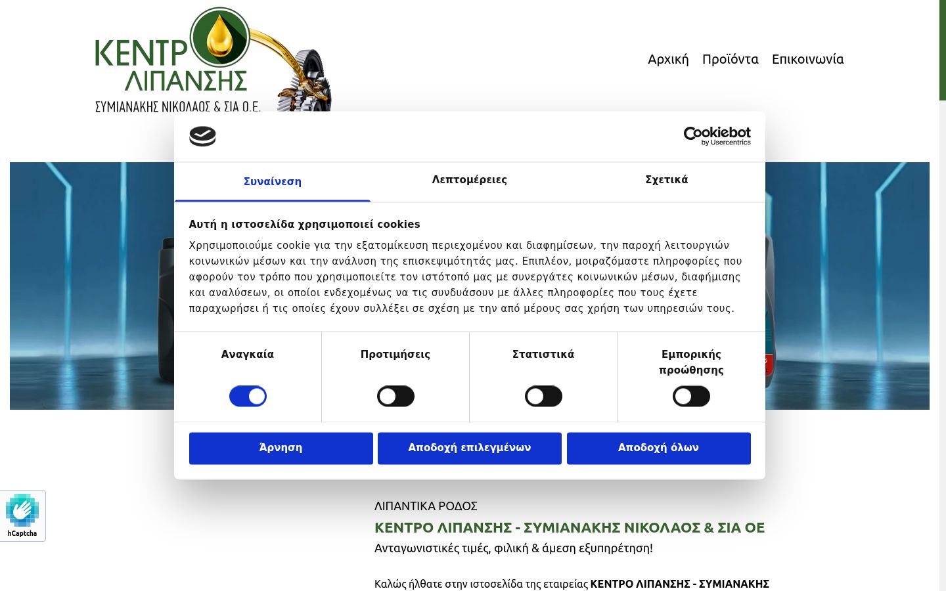Click the Cookiebot logo link
The image size is (946, 591).
(717, 136)
